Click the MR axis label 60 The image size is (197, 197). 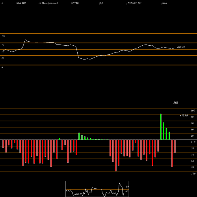click(x=192, y=123)
